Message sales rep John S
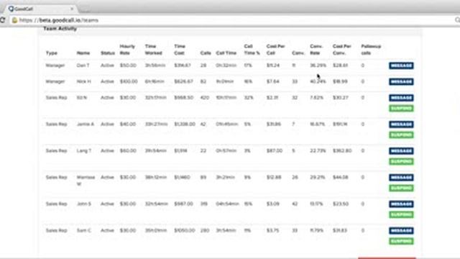The image size is (460, 259). [401, 204]
